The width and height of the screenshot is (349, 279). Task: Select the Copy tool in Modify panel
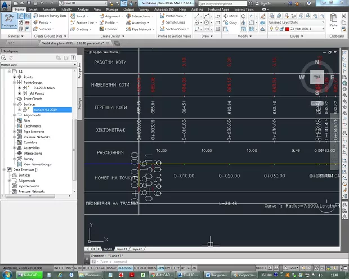[230, 23]
